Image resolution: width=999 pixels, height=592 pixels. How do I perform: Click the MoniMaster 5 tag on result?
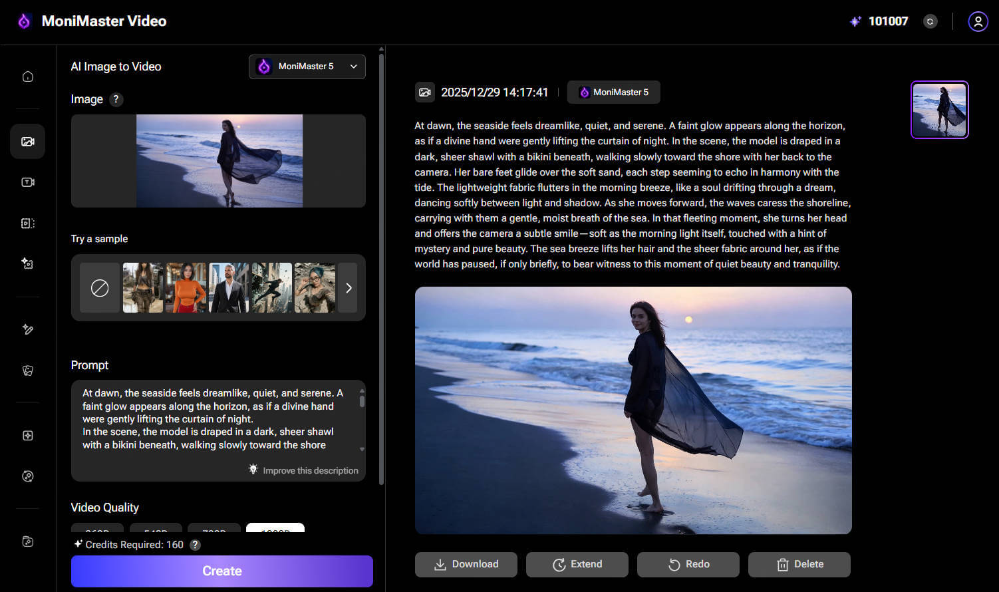[x=613, y=92]
